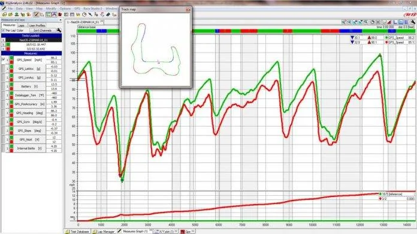Click the pencil graph icon in main toolbar
Screen dimensions: 417x234
[x=37, y=14]
